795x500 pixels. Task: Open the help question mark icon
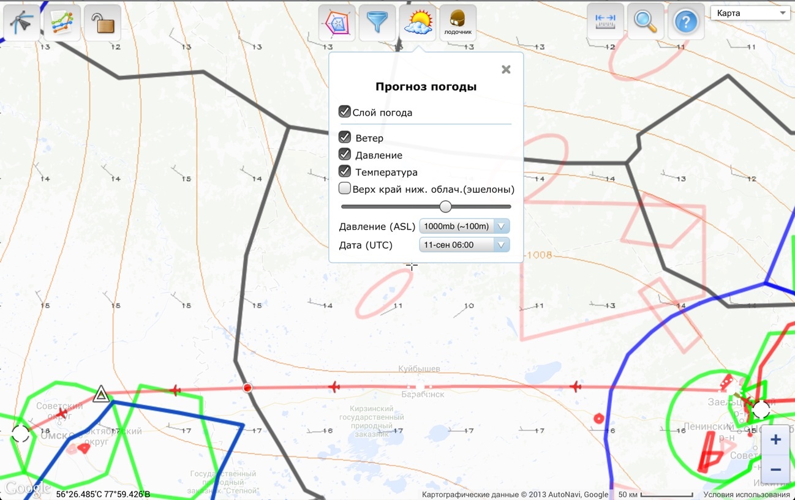(x=686, y=21)
